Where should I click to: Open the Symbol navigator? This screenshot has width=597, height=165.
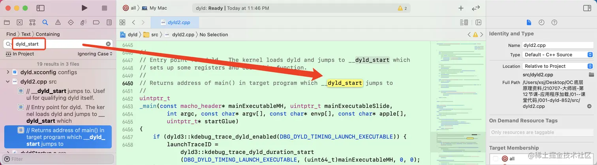pyautogui.click(x=32, y=22)
